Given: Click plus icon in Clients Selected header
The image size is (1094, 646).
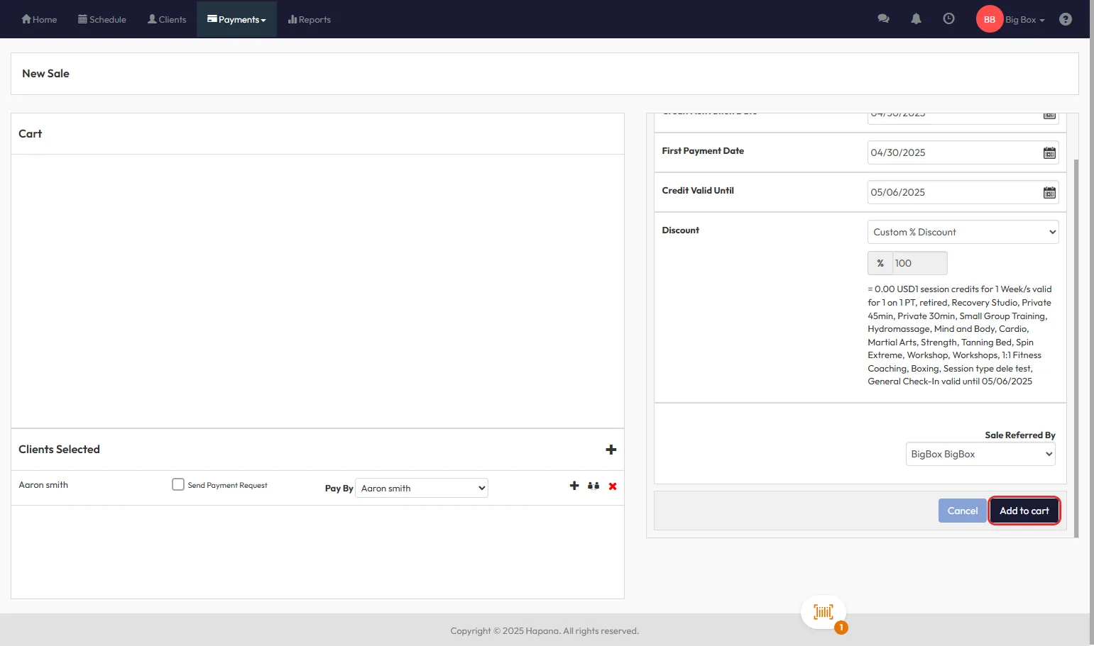Looking at the screenshot, I should click(x=611, y=450).
